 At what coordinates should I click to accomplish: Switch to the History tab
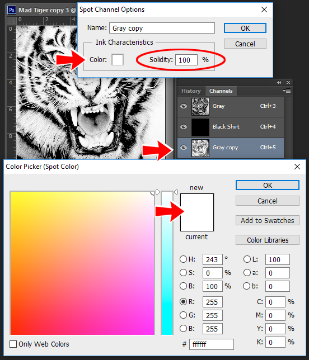click(x=191, y=91)
